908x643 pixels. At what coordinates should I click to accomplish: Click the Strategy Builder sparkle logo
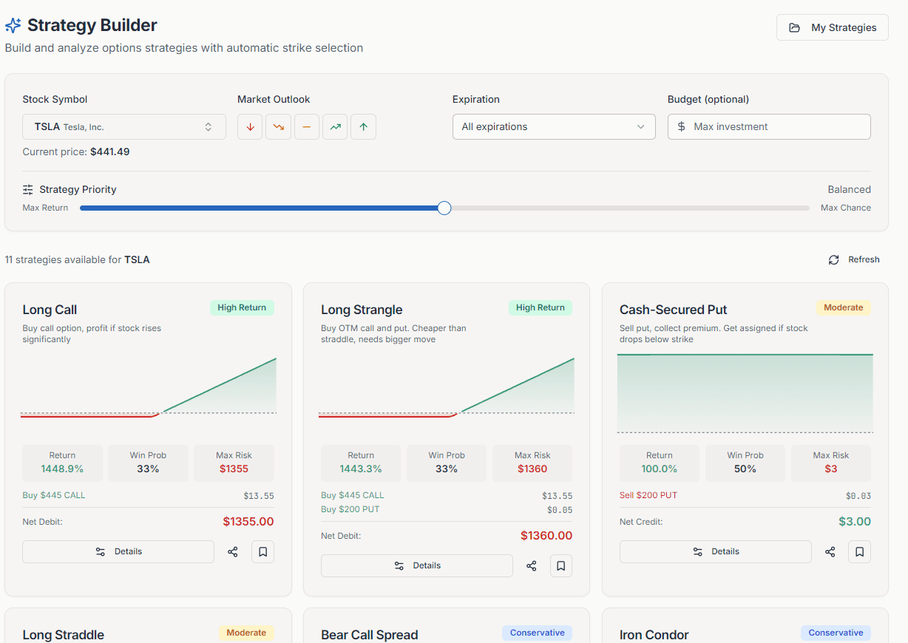click(x=13, y=25)
